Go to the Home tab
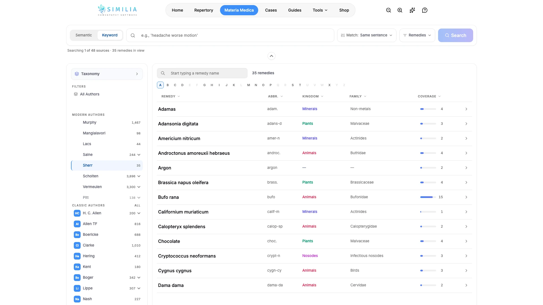 click(177, 10)
